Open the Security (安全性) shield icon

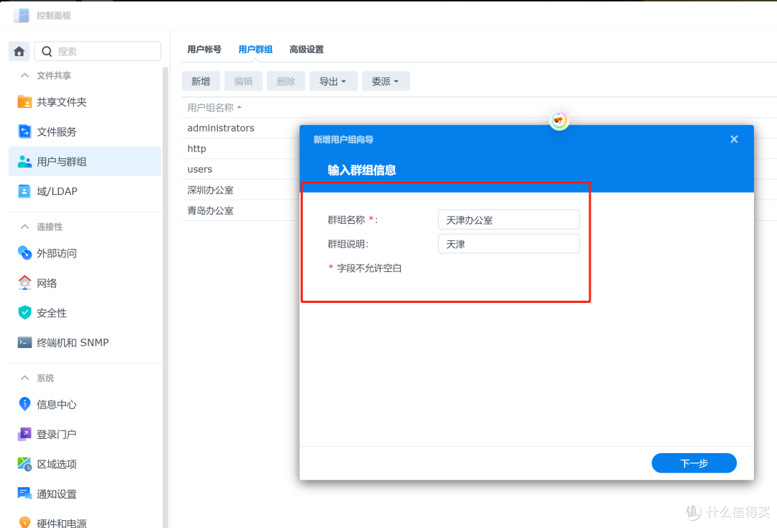coord(24,312)
